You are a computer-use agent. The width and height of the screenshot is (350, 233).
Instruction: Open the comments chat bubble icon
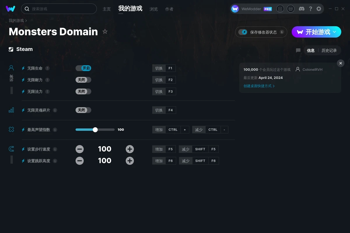[x=298, y=50]
